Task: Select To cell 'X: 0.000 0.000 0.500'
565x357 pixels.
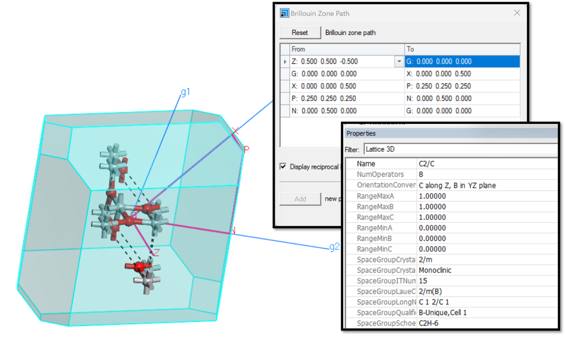Action: click(x=462, y=74)
